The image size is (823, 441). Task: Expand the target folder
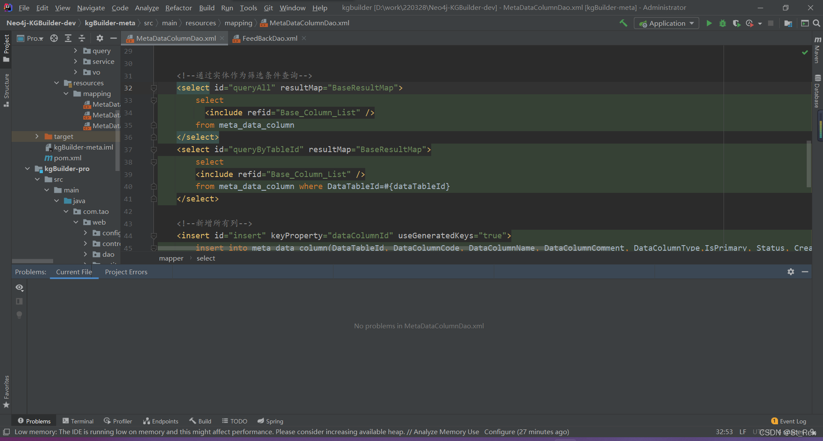(x=38, y=136)
